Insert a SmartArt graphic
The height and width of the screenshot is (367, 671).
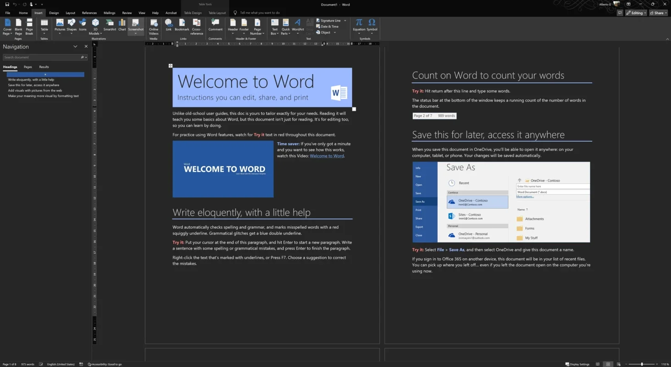click(x=110, y=25)
